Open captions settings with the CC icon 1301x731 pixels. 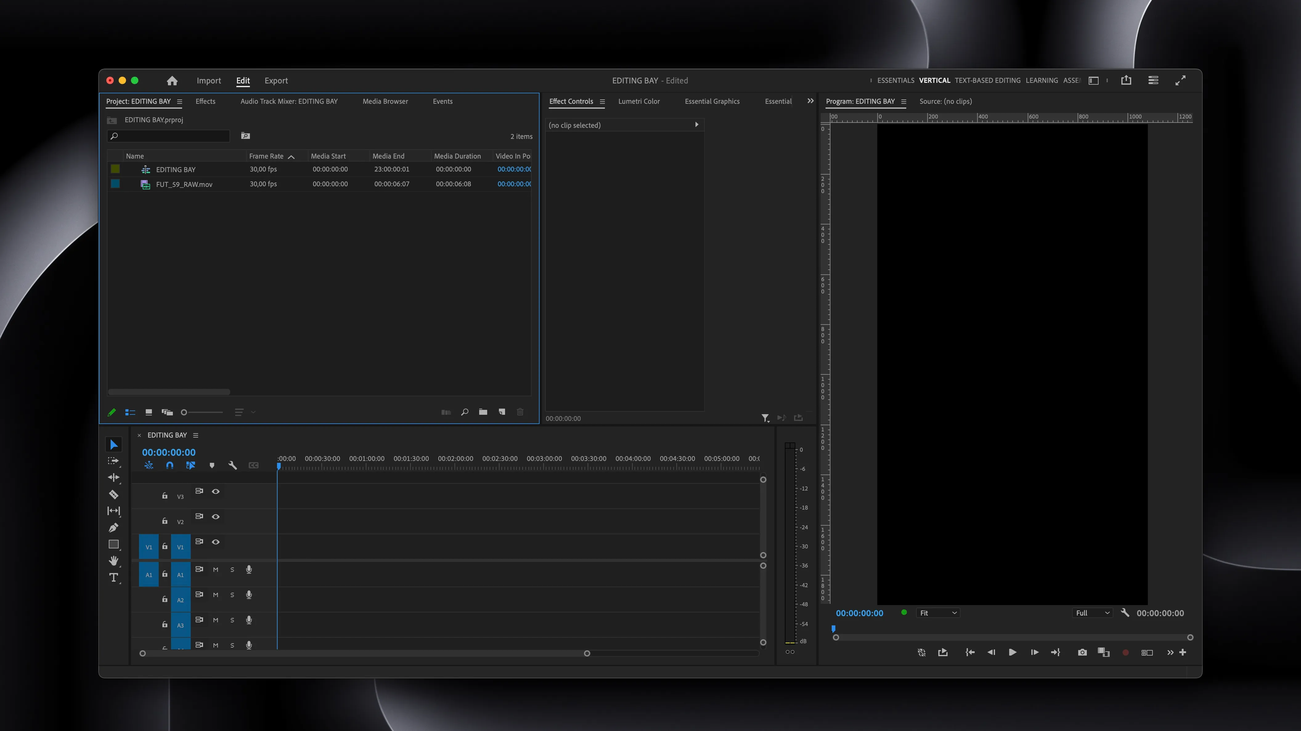254,465
